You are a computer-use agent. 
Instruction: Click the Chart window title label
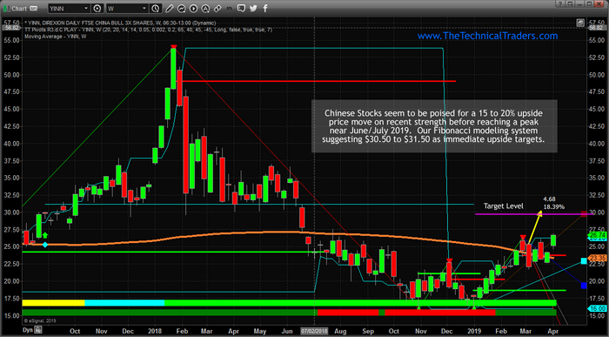click(x=19, y=8)
